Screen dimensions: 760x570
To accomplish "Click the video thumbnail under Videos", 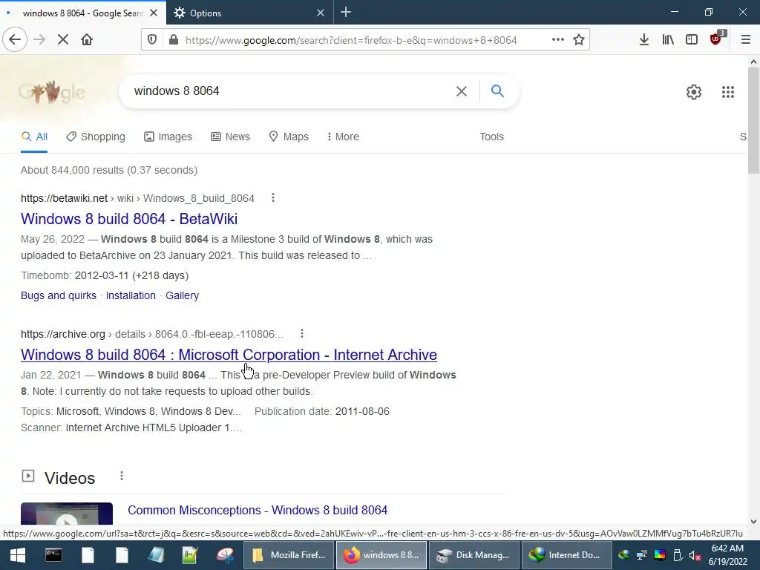I will click(67, 514).
